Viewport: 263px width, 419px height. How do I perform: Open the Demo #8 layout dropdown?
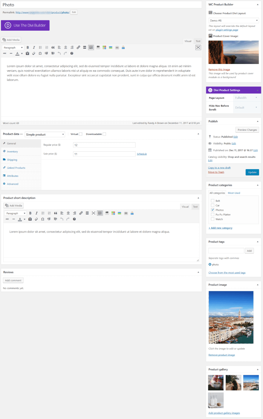(x=234, y=21)
